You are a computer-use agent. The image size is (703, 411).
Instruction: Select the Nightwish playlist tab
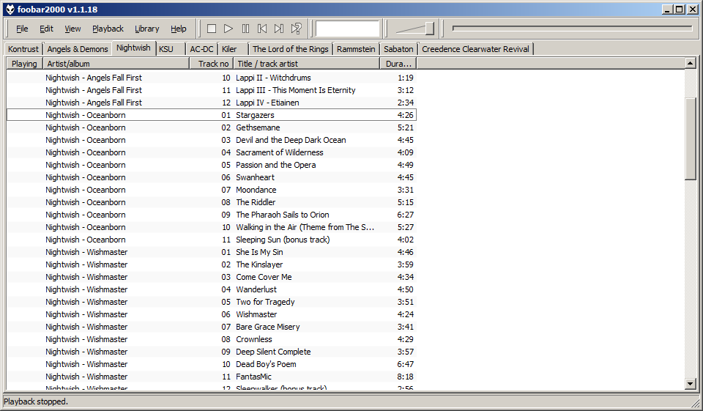click(x=133, y=48)
